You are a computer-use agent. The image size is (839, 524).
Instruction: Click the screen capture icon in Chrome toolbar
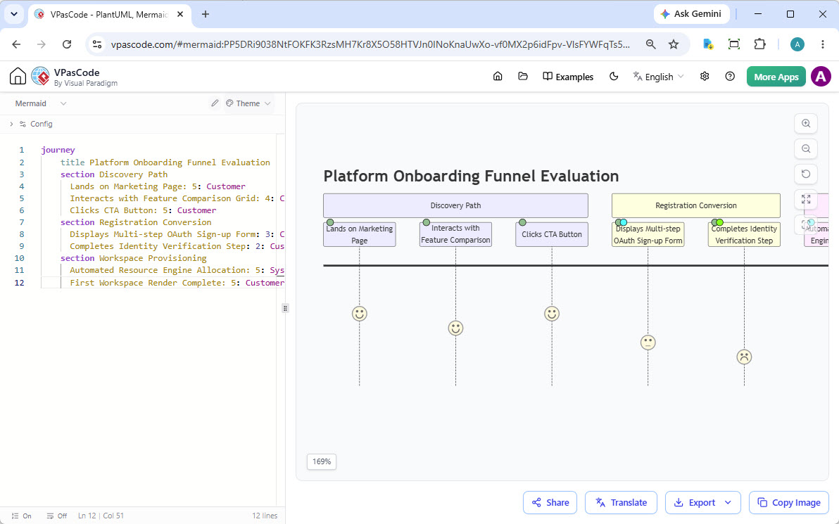pos(734,44)
